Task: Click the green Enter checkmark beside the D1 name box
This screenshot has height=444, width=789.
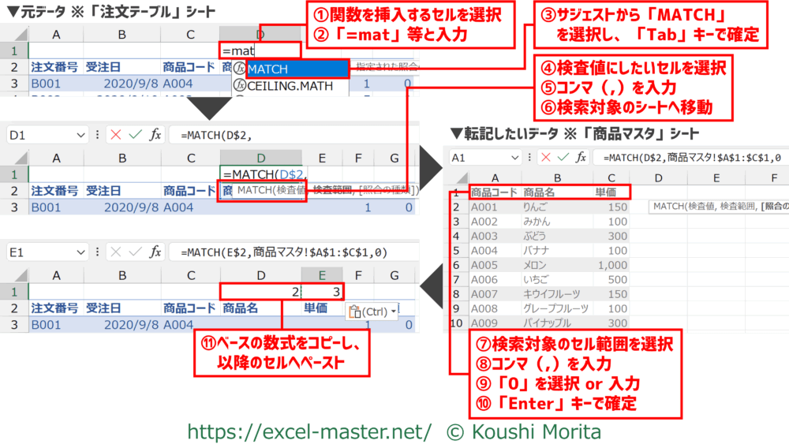Action: click(135, 135)
